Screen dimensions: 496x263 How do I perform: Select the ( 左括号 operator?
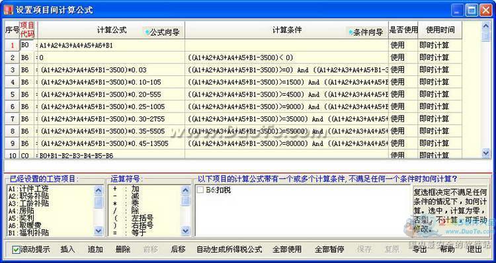pos(133,218)
